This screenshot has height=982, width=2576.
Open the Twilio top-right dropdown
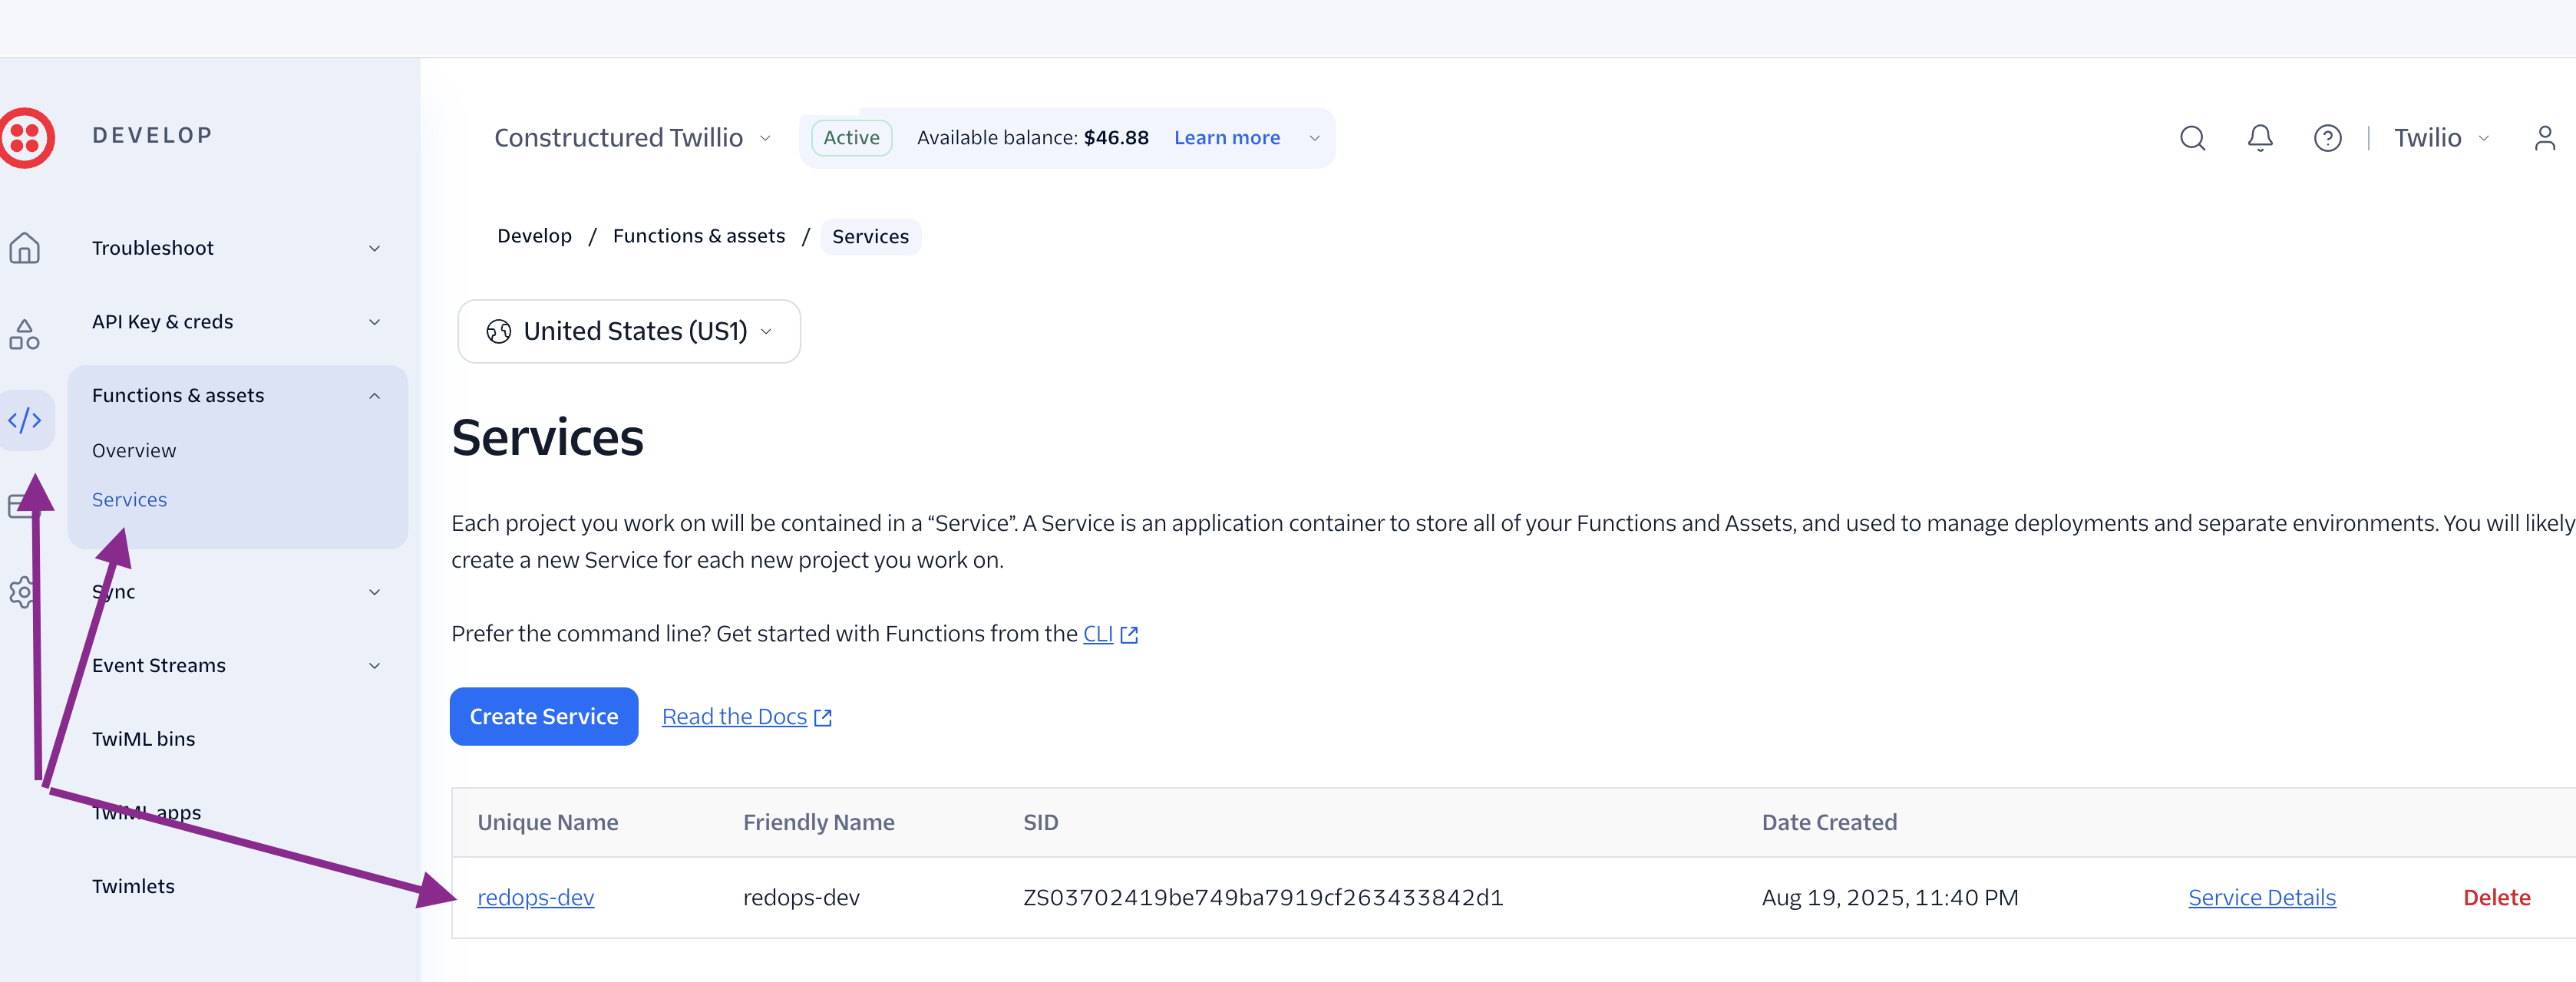[x=2440, y=138]
